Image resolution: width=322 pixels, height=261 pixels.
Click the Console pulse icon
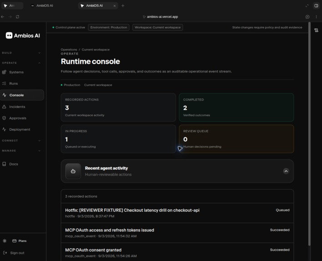point(4,95)
